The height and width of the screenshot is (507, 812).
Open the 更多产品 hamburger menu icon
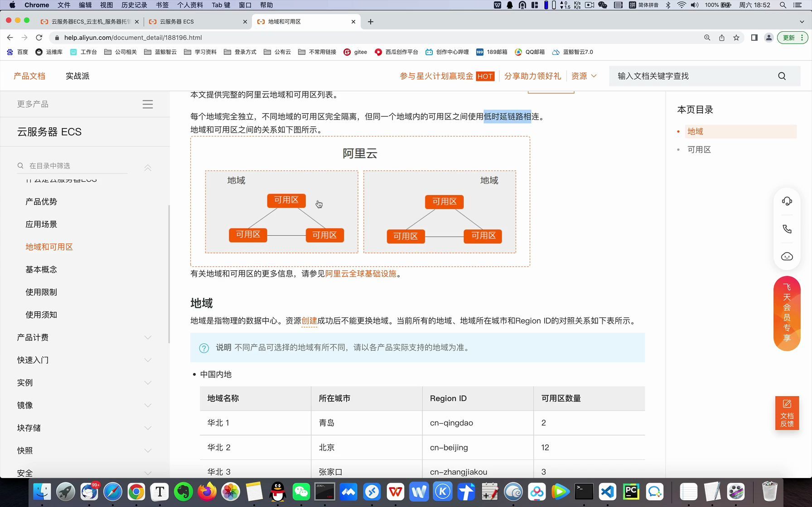click(148, 104)
